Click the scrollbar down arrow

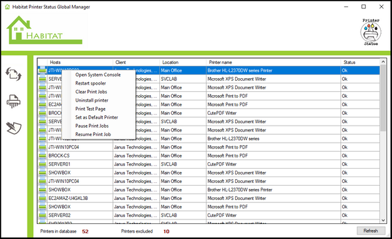pyautogui.click(x=383, y=220)
